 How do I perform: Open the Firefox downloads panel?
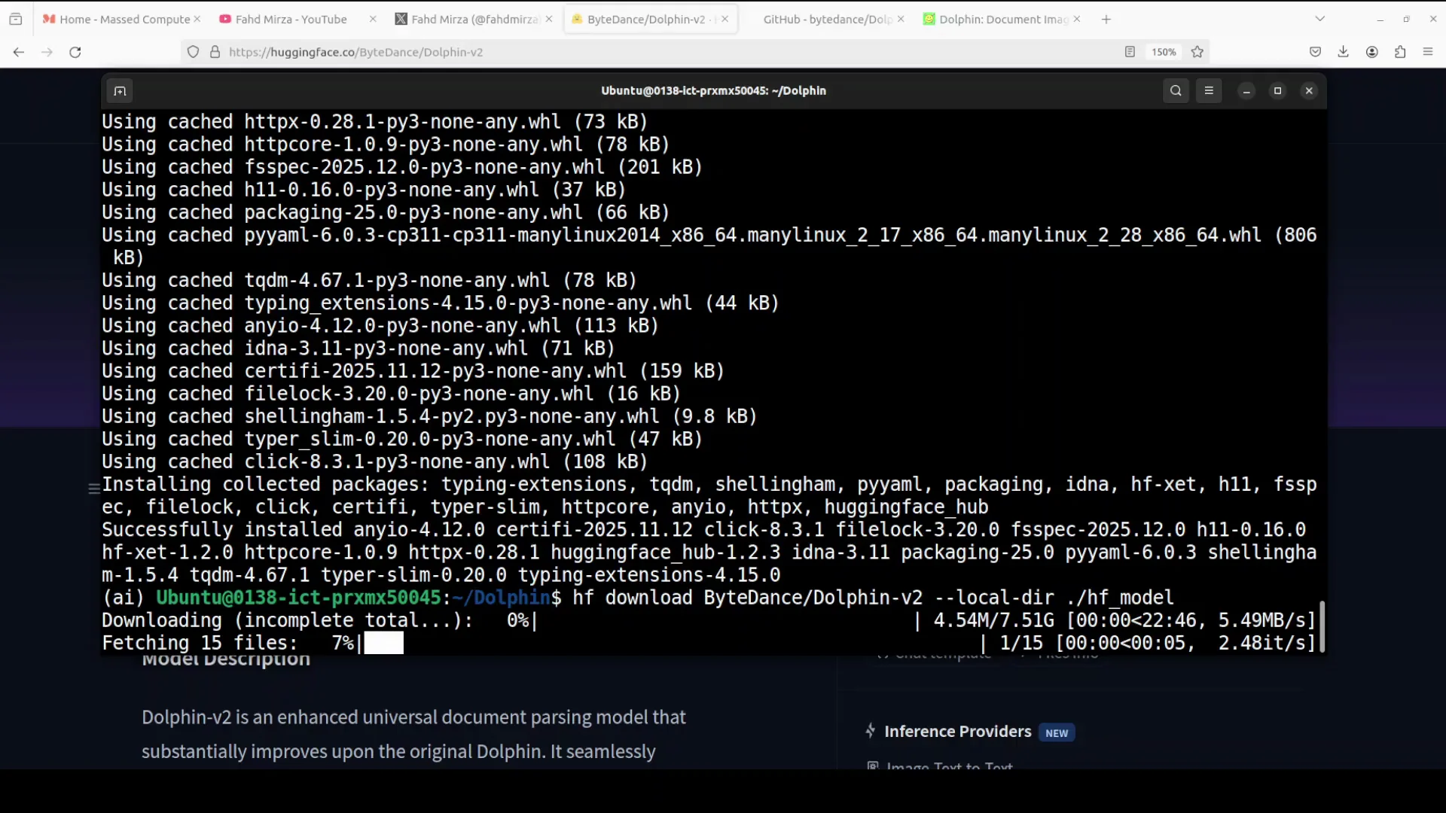pos(1343,52)
